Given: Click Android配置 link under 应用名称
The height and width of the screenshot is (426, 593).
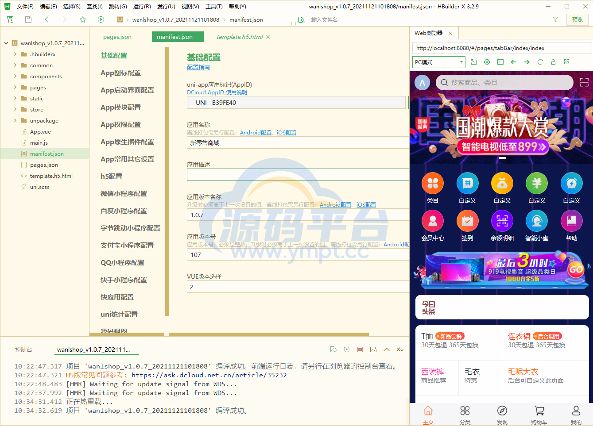Looking at the screenshot, I should [256, 133].
